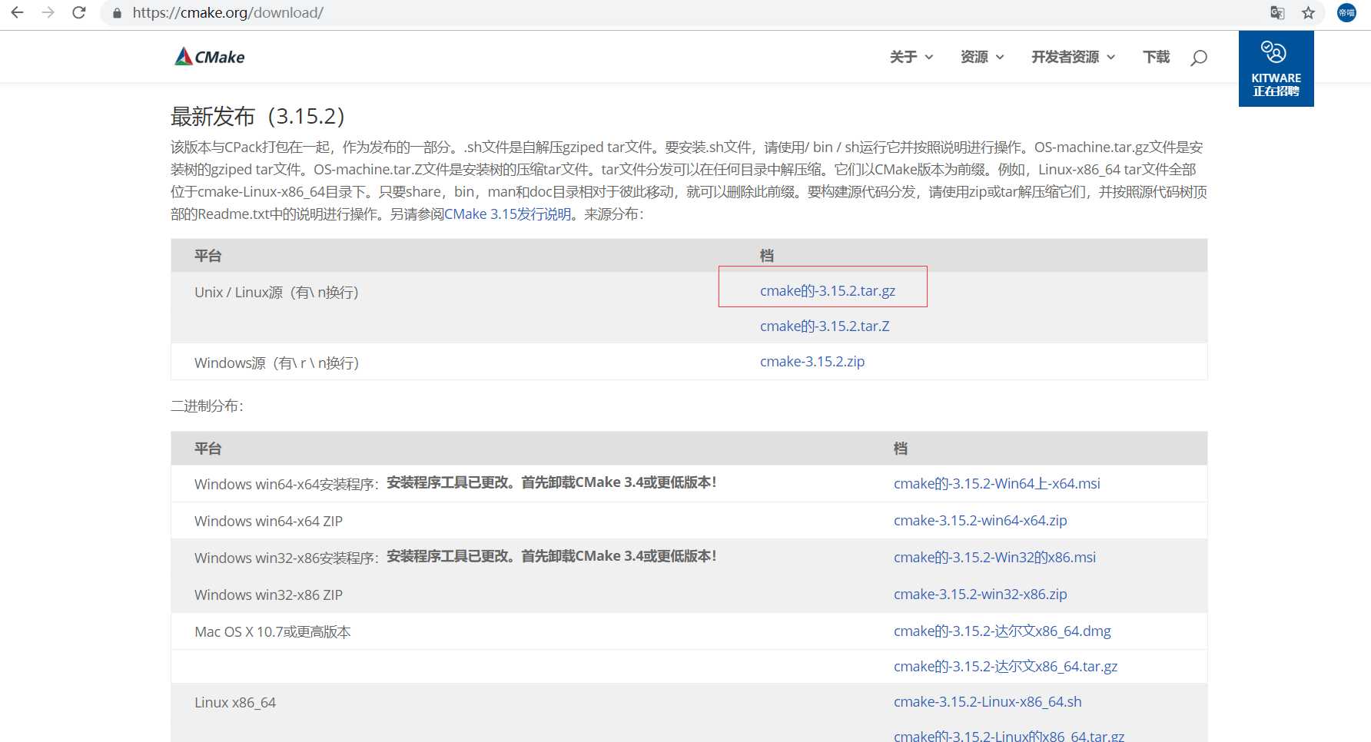Image resolution: width=1371 pixels, height=742 pixels.
Task: Click the Kitware hiring banner
Action: (x=1276, y=68)
